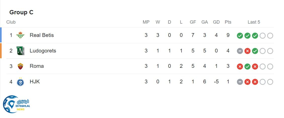The width and height of the screenshot is (284, 118).
Task: Click the Group C heading
Action: point(21,12)
